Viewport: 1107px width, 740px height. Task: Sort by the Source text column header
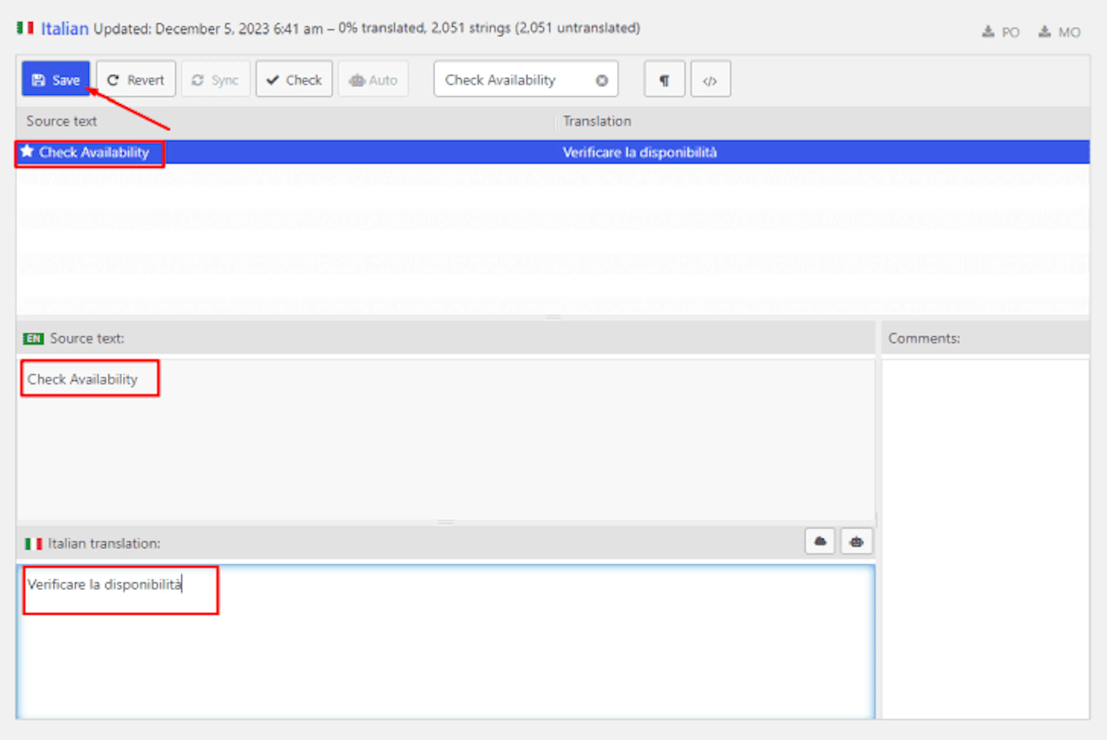pyautogui.click(x=61, y=121)
